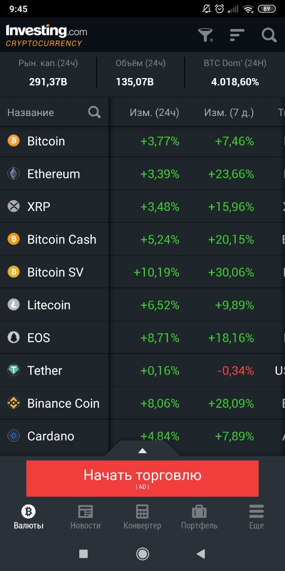Open the Портфель tab

(x=199, y=517)
